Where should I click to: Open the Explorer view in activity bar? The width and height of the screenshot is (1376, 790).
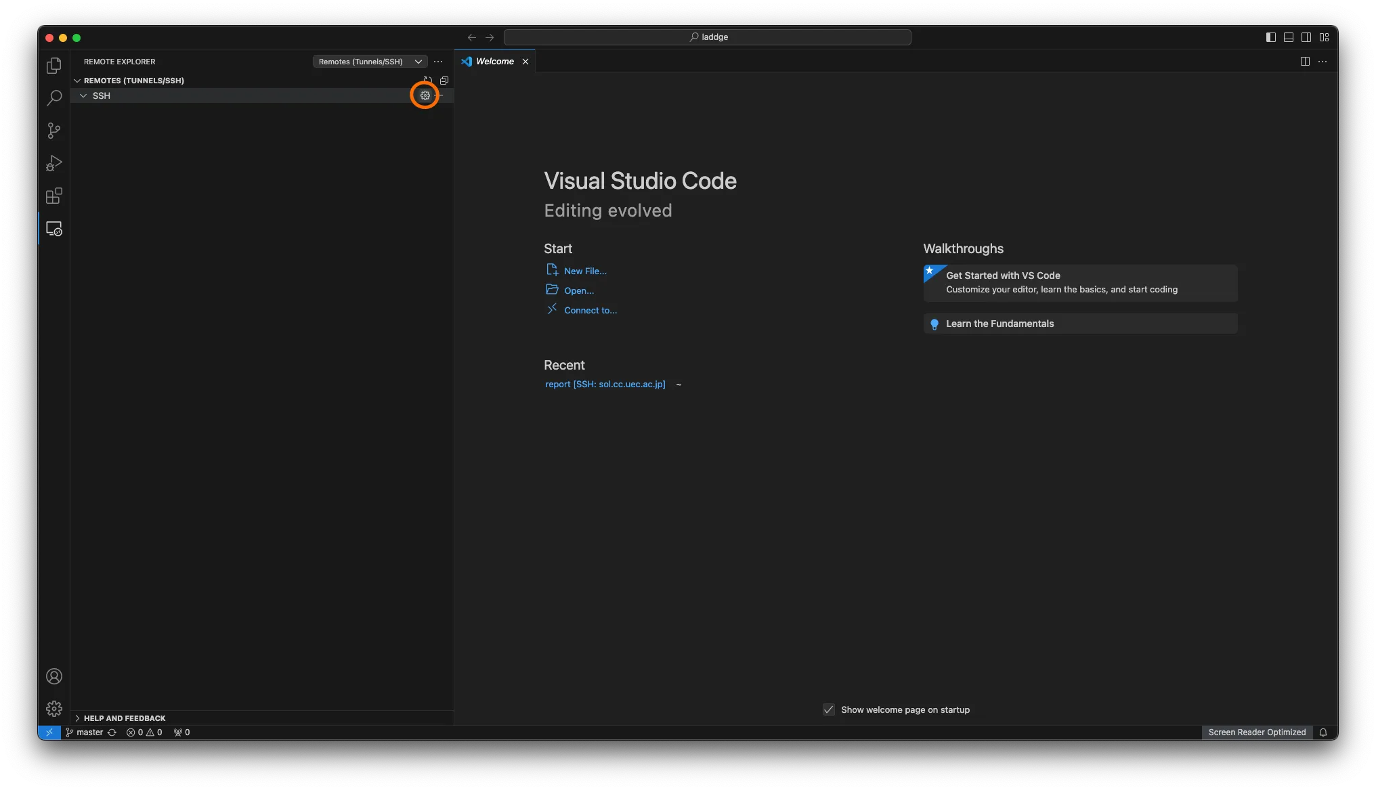[54, 65]
